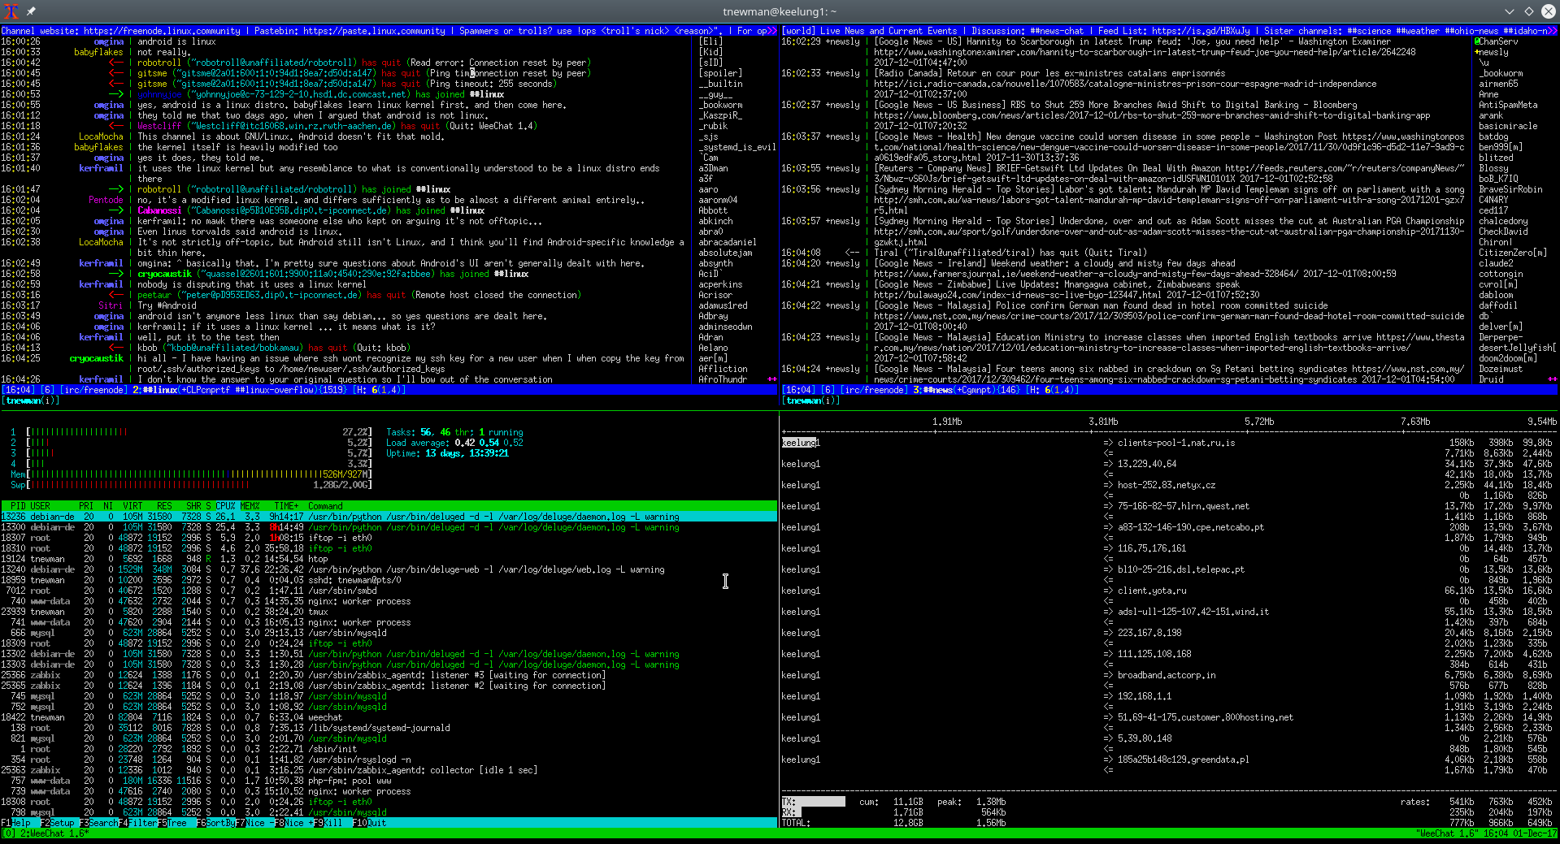Click the Command column header in htop
Viewport: 1560px width, 844px height.
pyautogui.click(x=325, y=506)
